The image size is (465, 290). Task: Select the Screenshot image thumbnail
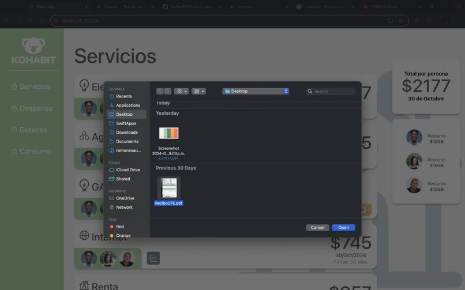point(168,133)
